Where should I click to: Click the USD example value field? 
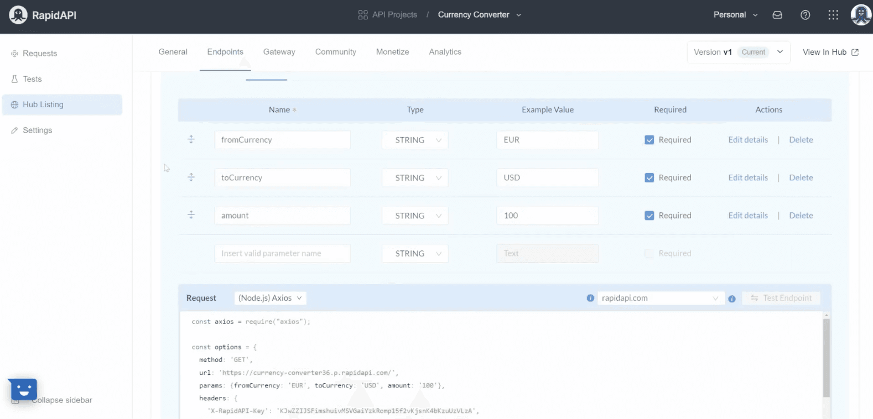click(547, 177)
